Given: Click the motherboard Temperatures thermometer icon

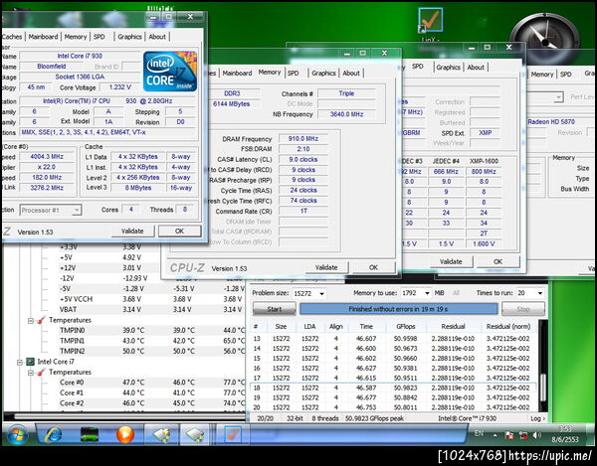Looking at the screenshot, I should (x=41, y=320).
